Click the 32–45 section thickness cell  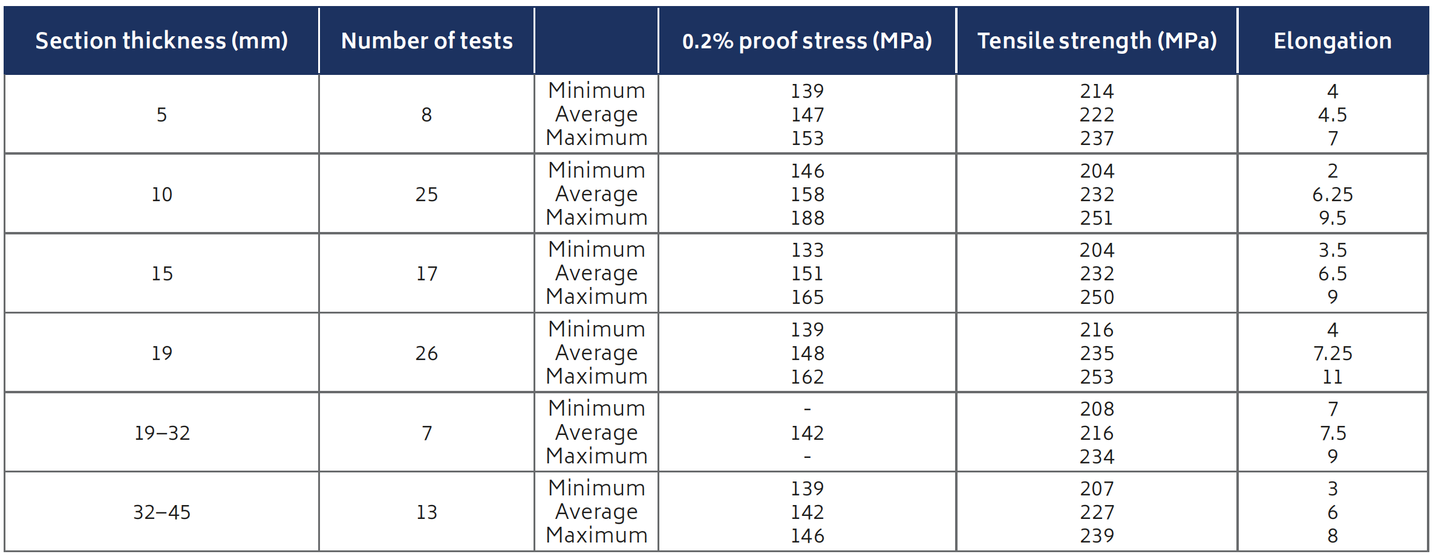162,512
